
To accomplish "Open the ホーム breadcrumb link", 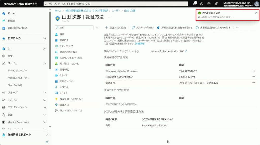I will click(58, 11).
